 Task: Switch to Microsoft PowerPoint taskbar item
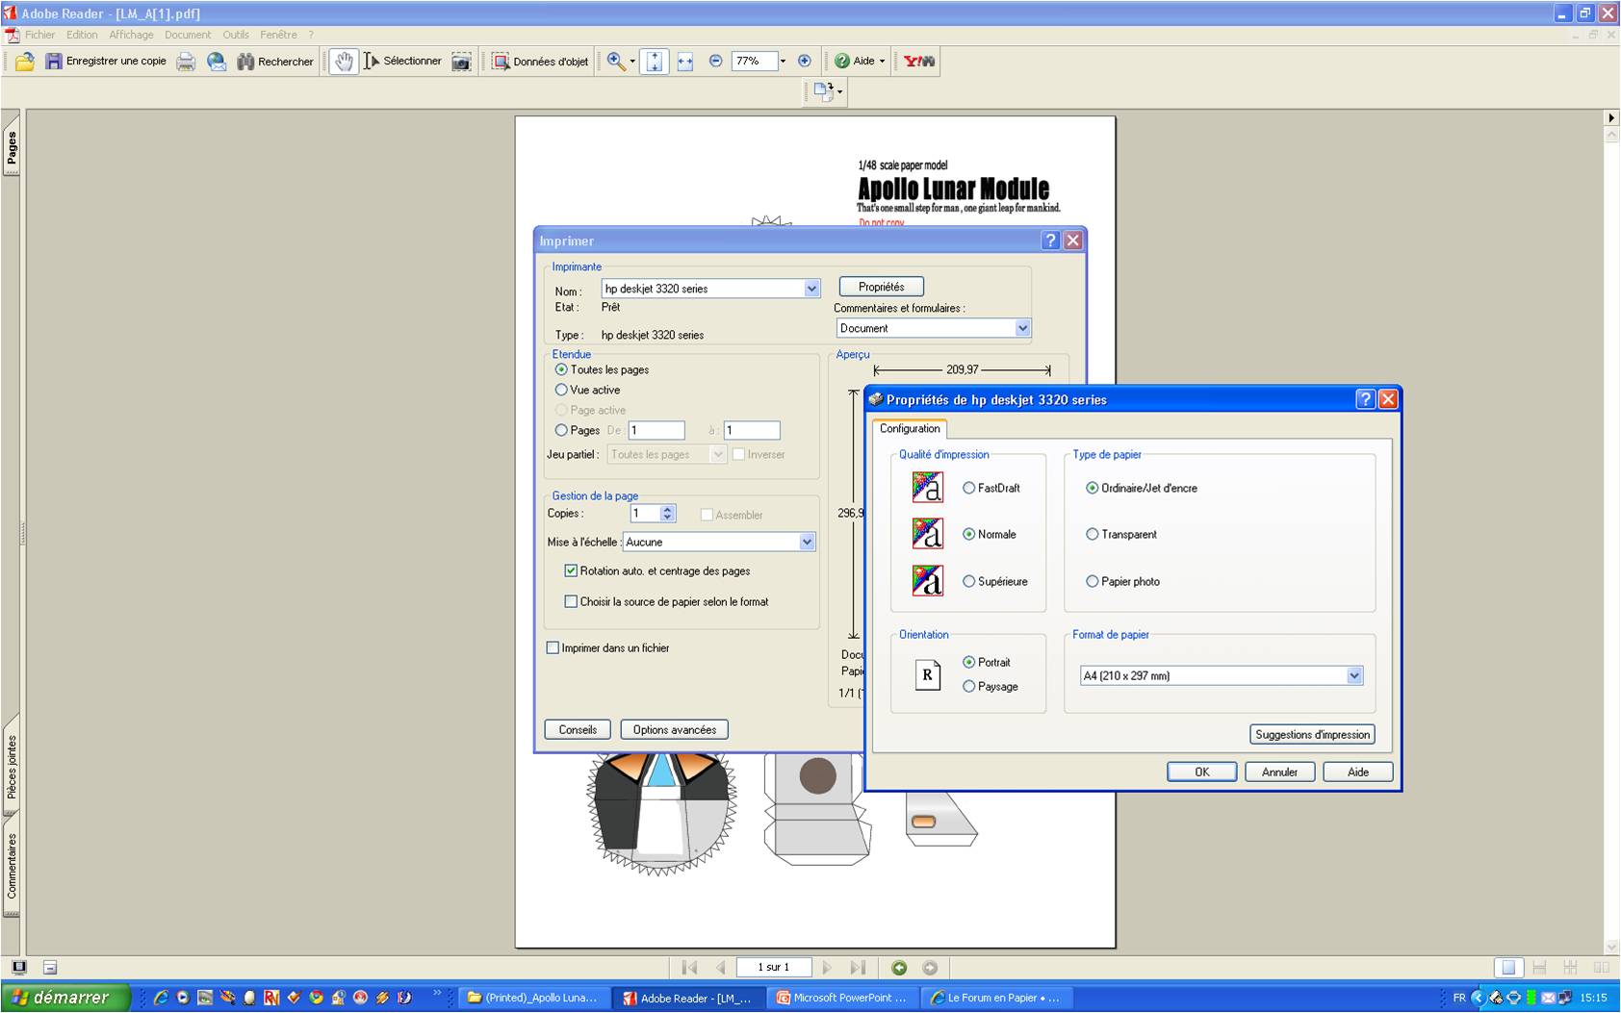843,998
